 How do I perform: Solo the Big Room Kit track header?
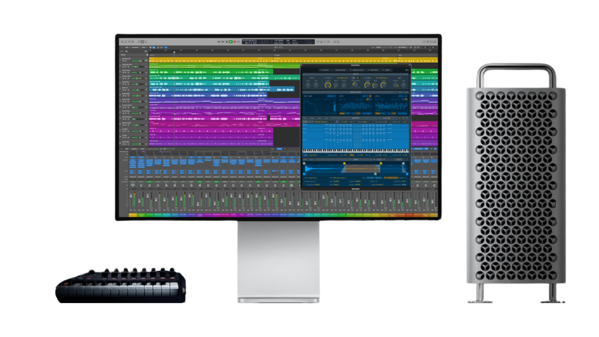click(126, 61)
